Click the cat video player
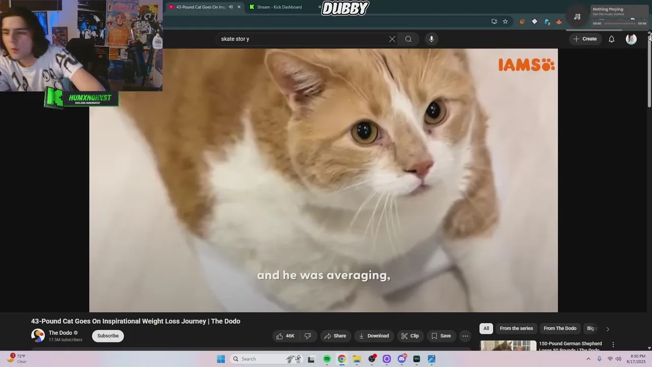The height and width of the screenshot is (367, 652). click(323, 180)
